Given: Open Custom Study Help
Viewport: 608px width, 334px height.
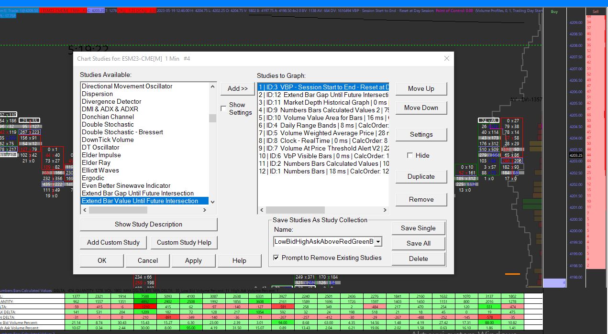Looking at the screenshot, I should tap(184, 242).
